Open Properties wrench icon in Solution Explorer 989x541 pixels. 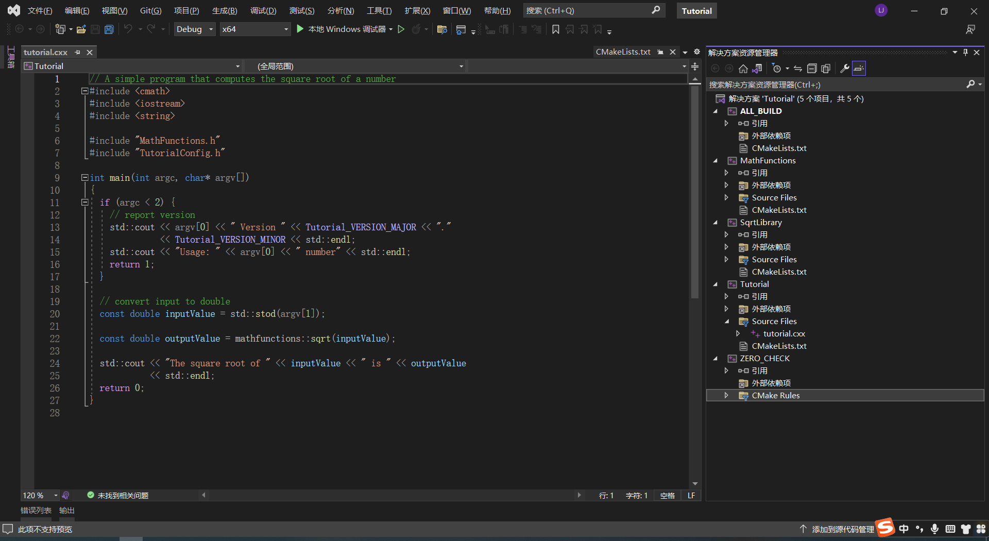844,69
